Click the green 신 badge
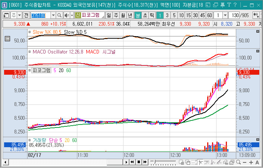The width and height of the screenshot is (263, 168). pos(78,16)
